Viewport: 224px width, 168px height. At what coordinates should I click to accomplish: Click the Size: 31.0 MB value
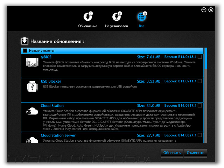click(x=149, y=106)
